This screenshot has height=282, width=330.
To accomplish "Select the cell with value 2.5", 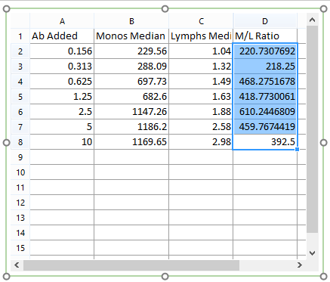I will pos(62,112).
